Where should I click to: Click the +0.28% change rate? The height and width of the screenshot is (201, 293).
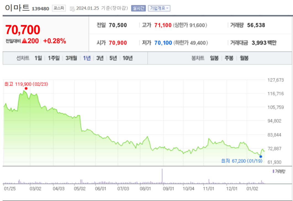(55, 41)
